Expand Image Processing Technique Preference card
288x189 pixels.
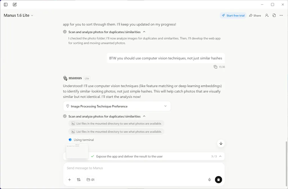[165, 106]
